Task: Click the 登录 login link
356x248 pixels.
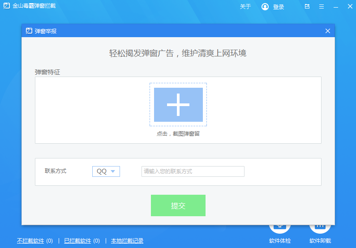Action: coord(279,7)
